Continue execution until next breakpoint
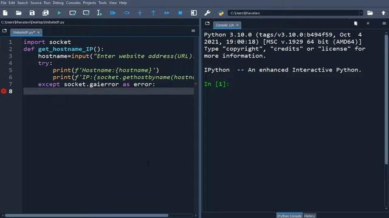Screen dimensions: 389x218 point(167,13)
